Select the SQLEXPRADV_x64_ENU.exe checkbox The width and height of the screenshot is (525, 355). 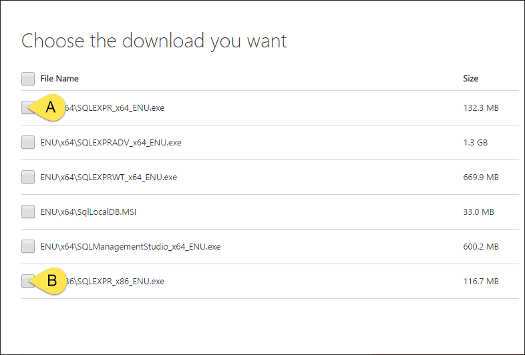pos(28,142)
